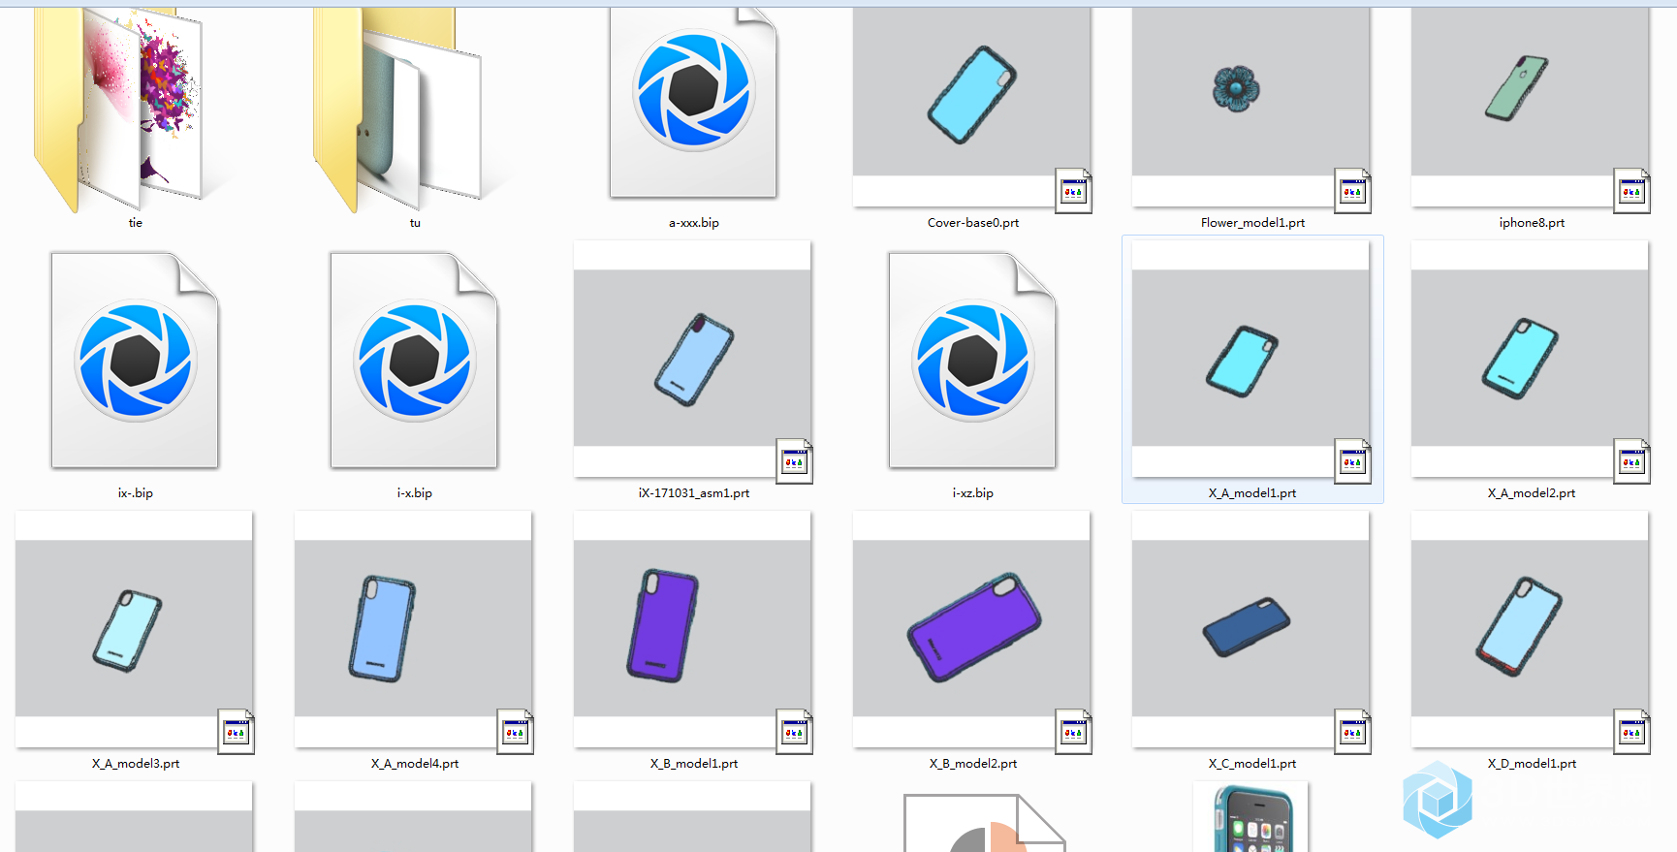The image size is (1677, 852).
Task: Choose the i-xz.bip KeyShot file icon
Action: click(x=972, y=361)
